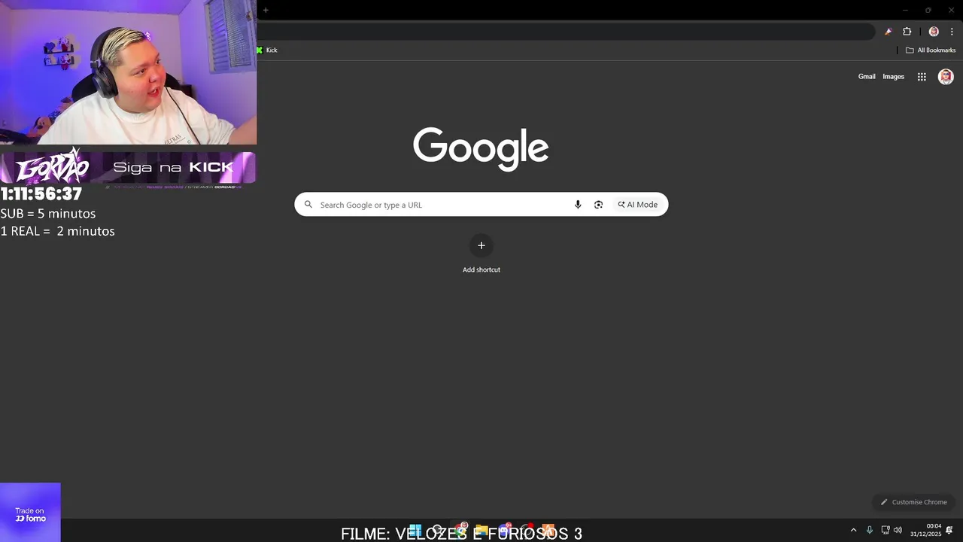Open Chrome's three-dot menu

[x=952, y=32]
